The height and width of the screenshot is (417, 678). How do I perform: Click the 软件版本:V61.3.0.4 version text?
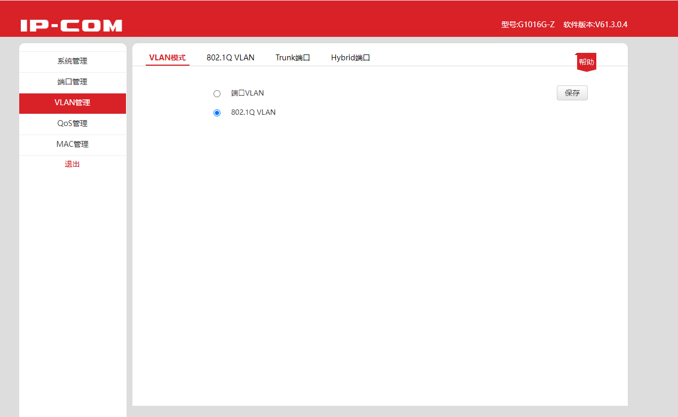point(595,25)
